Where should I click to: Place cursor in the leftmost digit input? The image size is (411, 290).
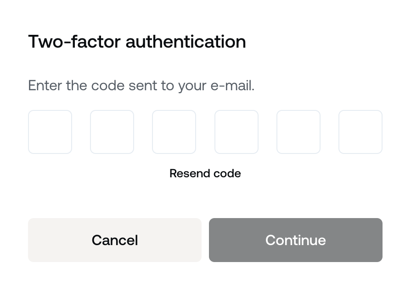point(50,132)
